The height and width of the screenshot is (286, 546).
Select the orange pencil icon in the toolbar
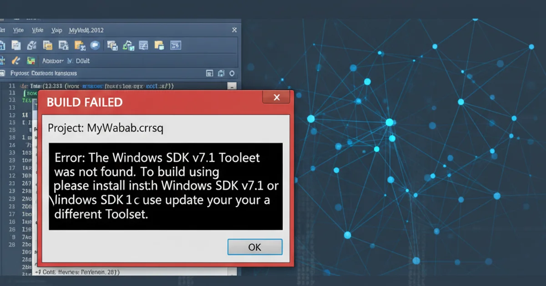click(x=16, y=60)
